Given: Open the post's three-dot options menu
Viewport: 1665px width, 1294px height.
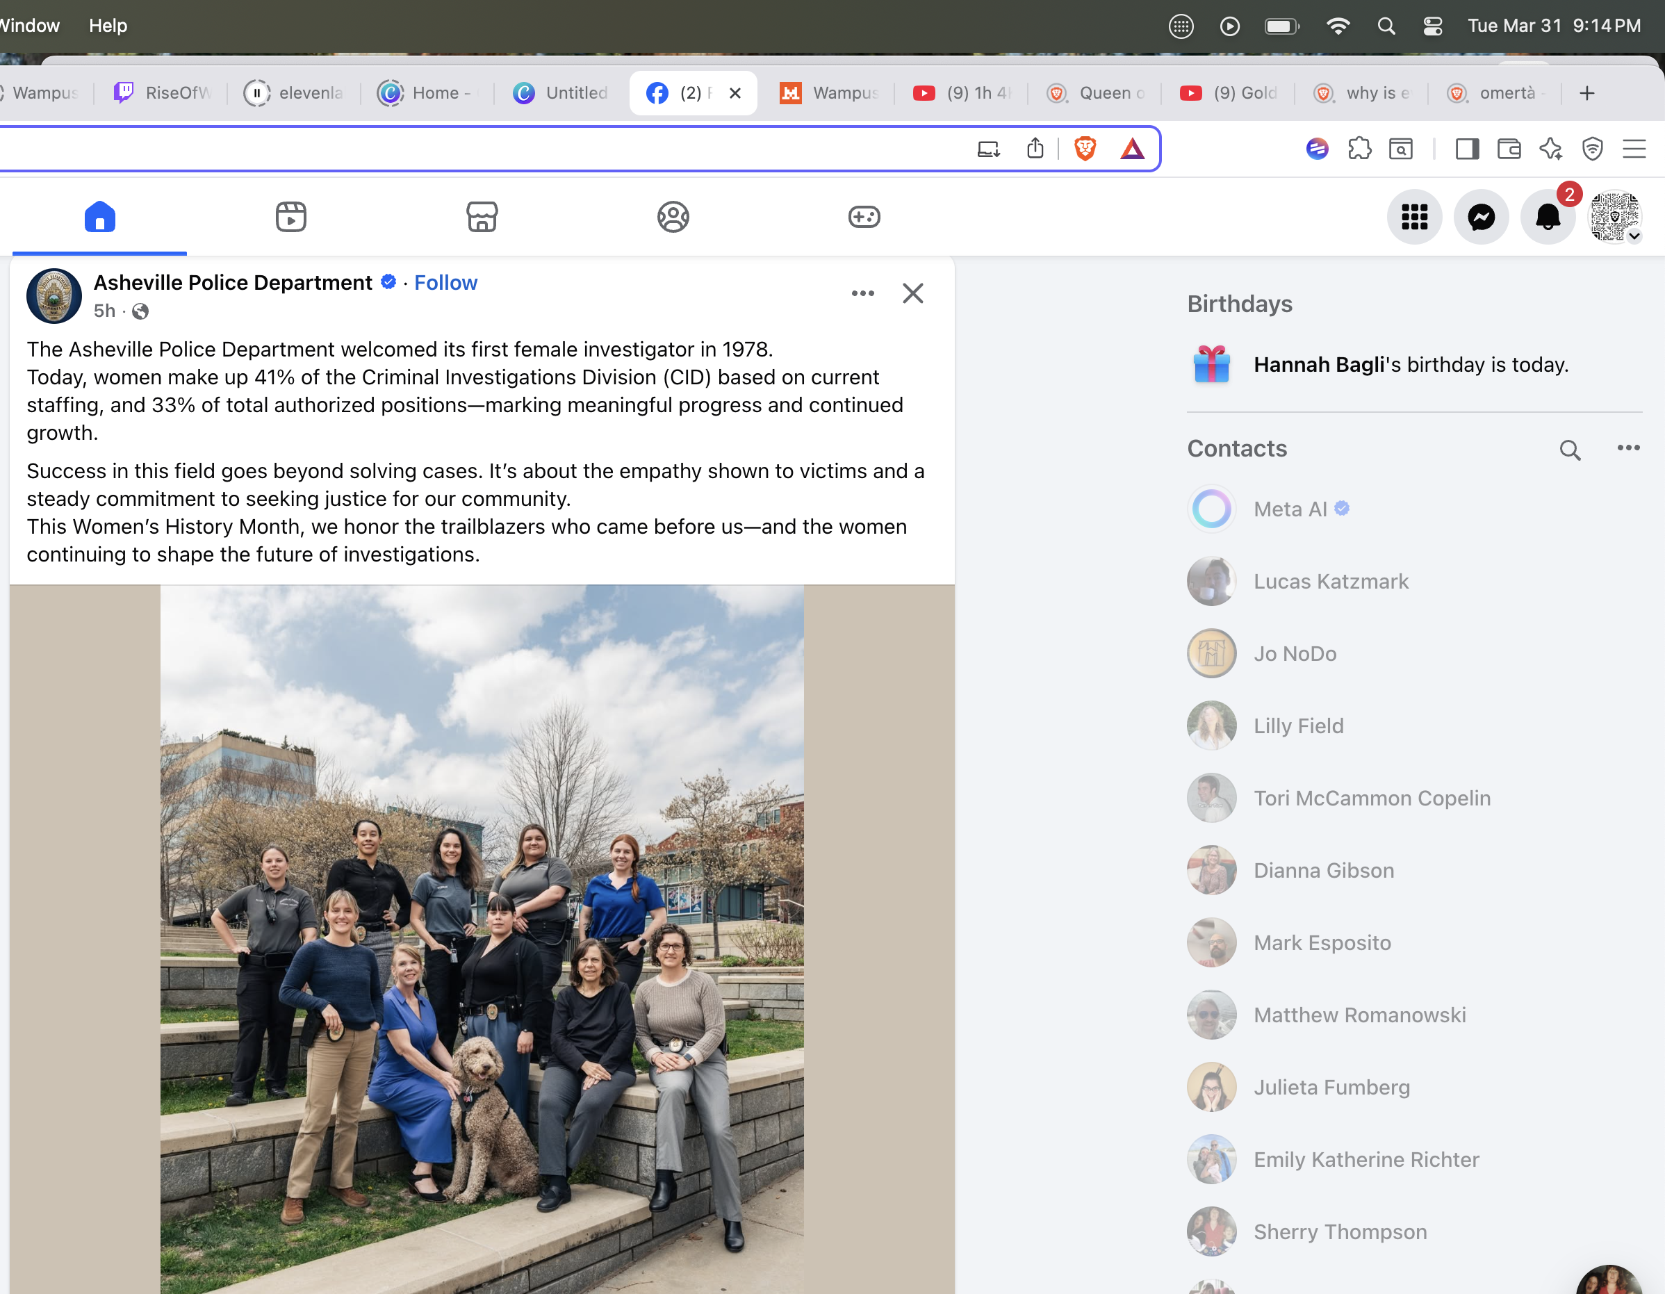Looking at the screenshot, I should tap(862, 293).
